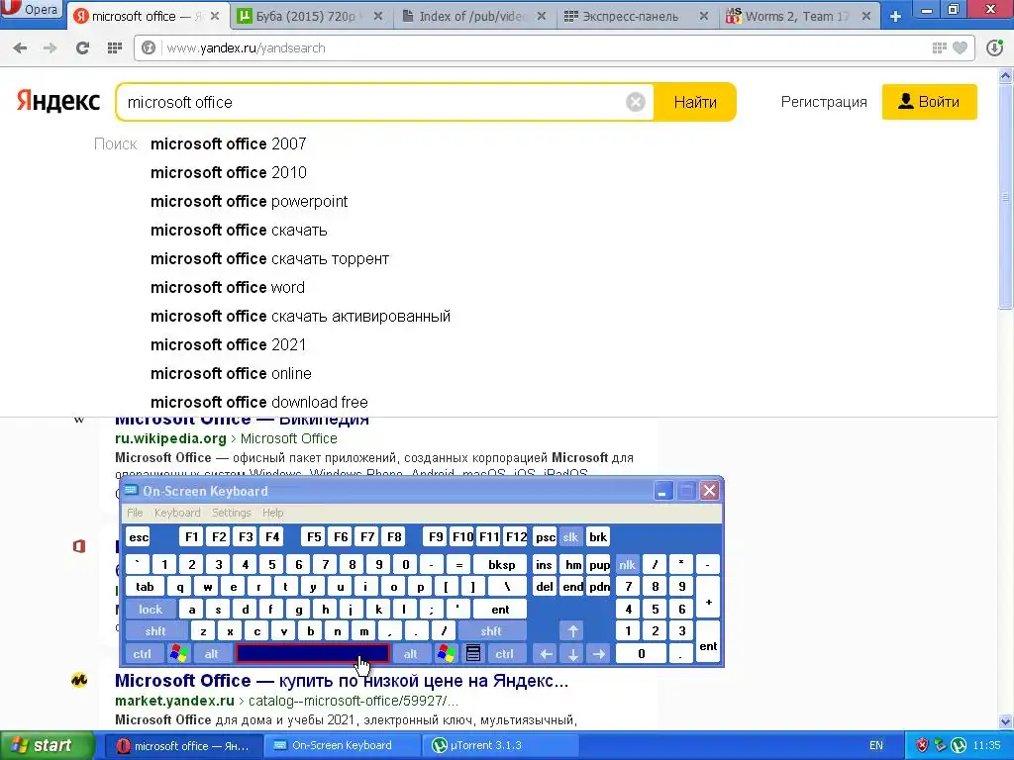
Task: Switch to µTorrent 3.1.3 taskbar button
Action: [499, 745]
